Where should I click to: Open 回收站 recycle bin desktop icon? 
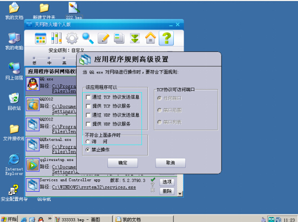(14, 102)
